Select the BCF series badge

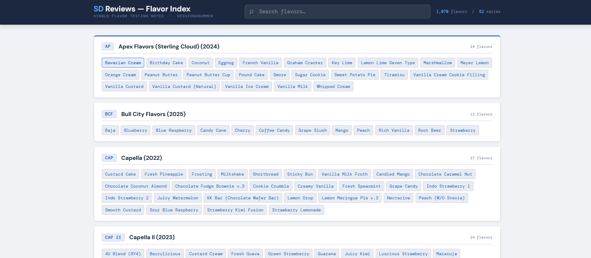(x=109, y=114)
